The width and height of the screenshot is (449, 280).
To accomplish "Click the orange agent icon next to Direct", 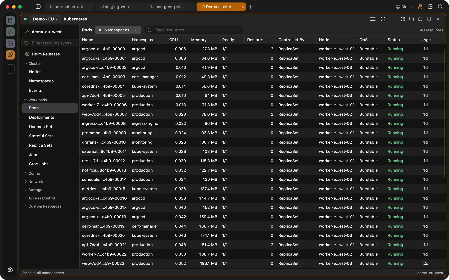I will tap(420, 7).
